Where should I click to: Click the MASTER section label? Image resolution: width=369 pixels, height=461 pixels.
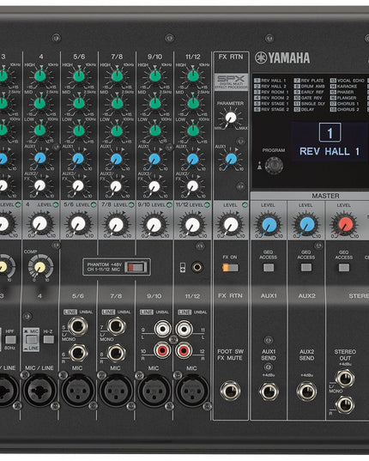tap(325, 196)
